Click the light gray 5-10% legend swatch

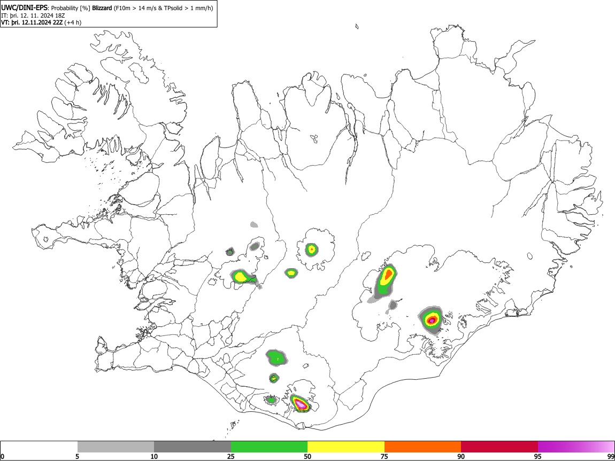coord(116,447)
